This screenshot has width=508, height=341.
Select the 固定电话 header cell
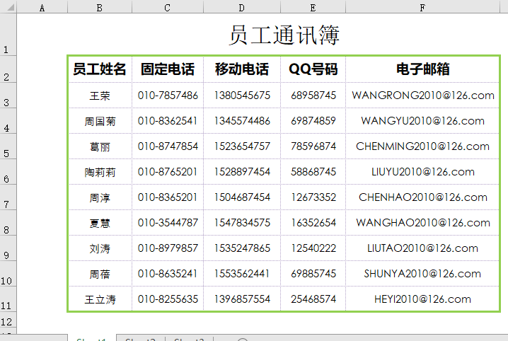point(168,69)
